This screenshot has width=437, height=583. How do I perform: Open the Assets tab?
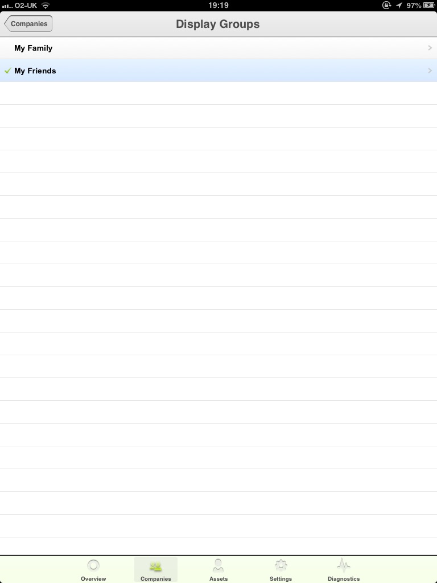point(218,570)
